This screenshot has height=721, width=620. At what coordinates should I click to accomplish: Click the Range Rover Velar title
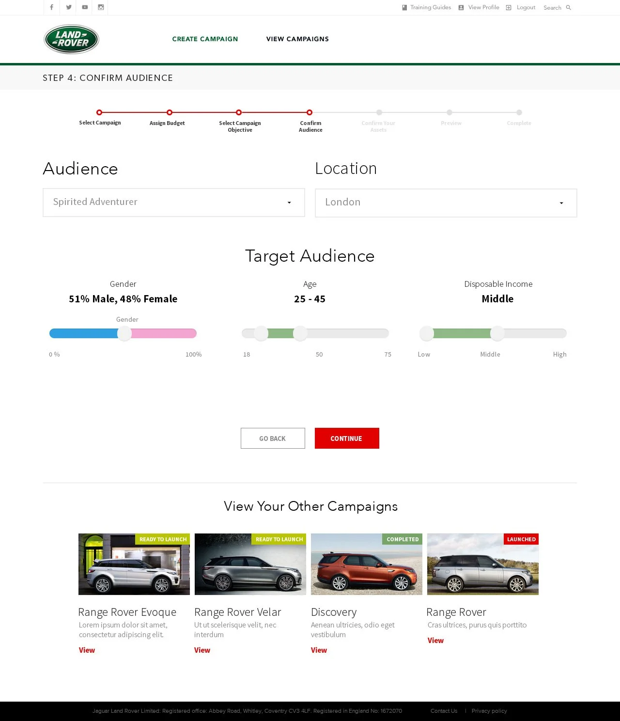(x=237, y=612)
